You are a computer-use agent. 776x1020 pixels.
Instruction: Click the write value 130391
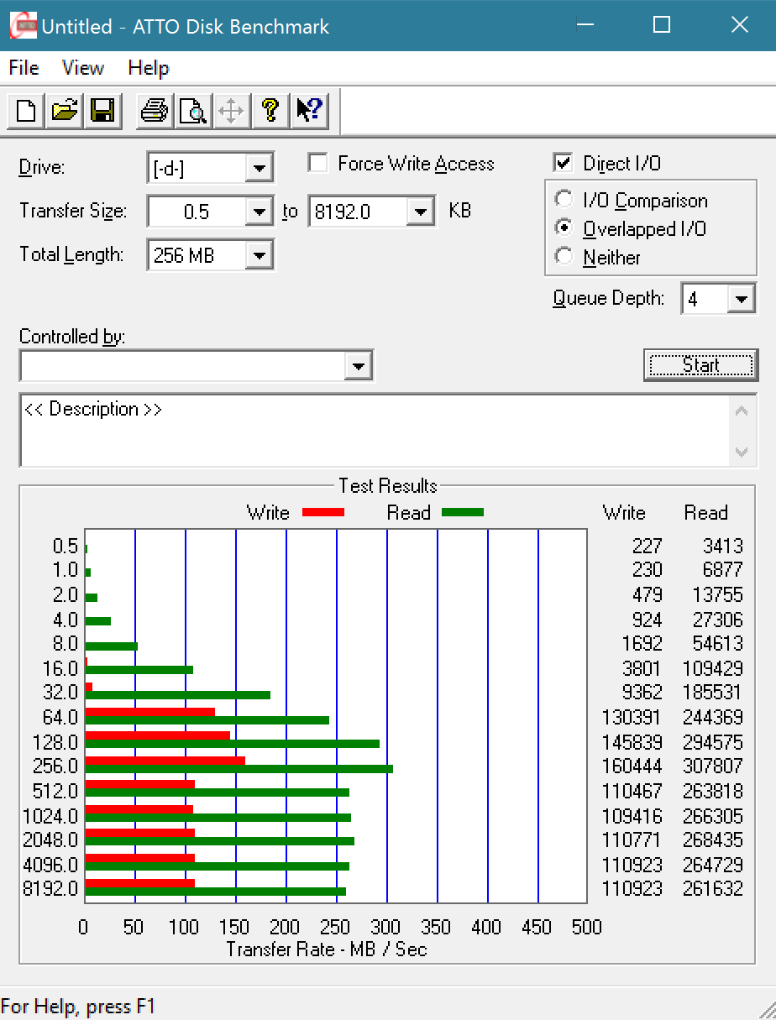[632, 717]
